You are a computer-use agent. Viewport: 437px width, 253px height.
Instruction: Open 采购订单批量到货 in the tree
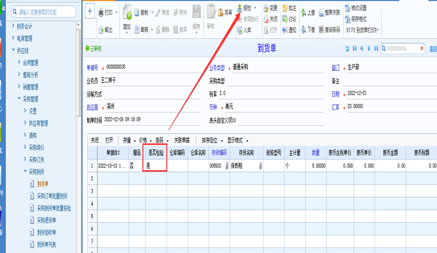click(x=52, y=196)
